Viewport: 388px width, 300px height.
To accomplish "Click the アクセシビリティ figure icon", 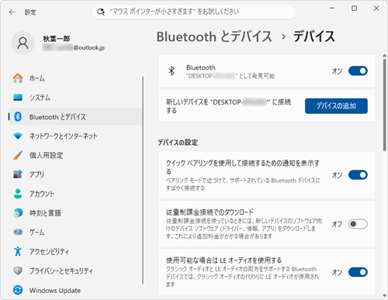I will click(x=18, y=251).
